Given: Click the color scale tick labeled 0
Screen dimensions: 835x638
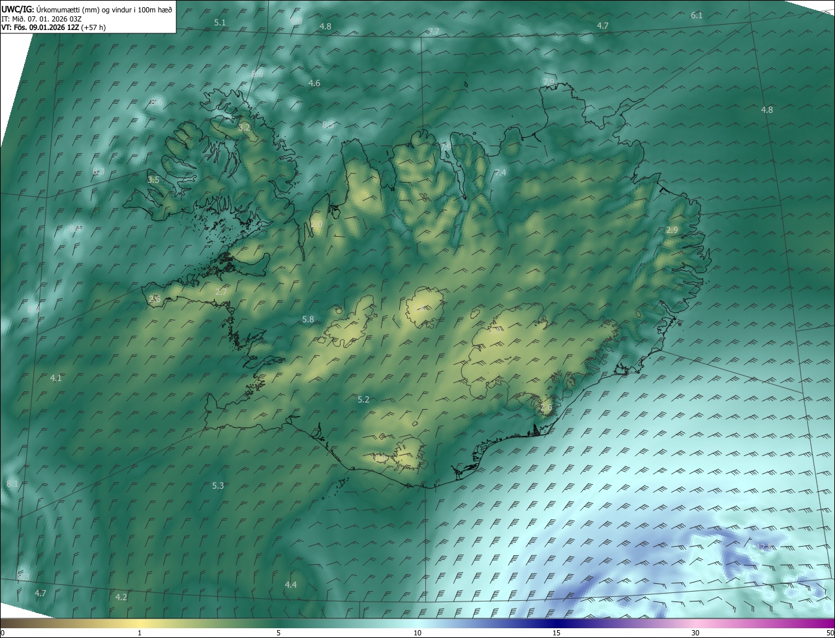Looking at the screenshot, I should point(3,633).
